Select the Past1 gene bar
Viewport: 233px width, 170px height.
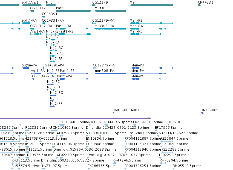coord(74,11)
